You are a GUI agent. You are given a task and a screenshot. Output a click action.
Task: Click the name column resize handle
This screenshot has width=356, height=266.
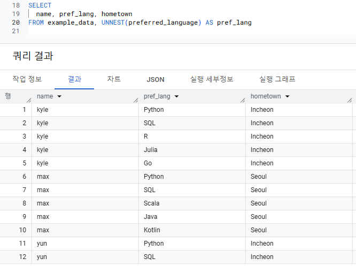pyautogui.click(x=136, y=100)
